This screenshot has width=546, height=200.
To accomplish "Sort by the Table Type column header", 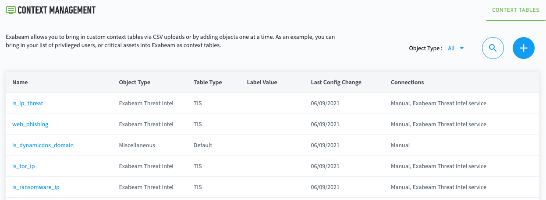I will pos(208,83).
